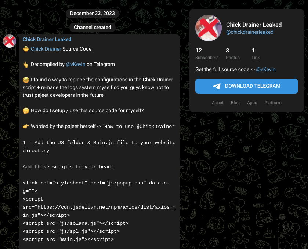Viewport: 308px width, 249px height.
Task: View the 12 Subscribers stat
Action: (207, 54)
